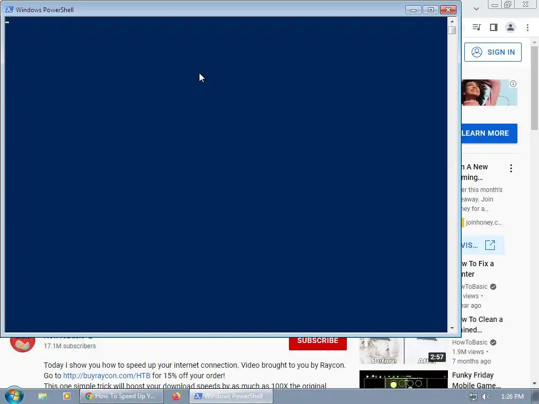Click the 2:57 Before/After video thumbnail

(x=404, y=350)
